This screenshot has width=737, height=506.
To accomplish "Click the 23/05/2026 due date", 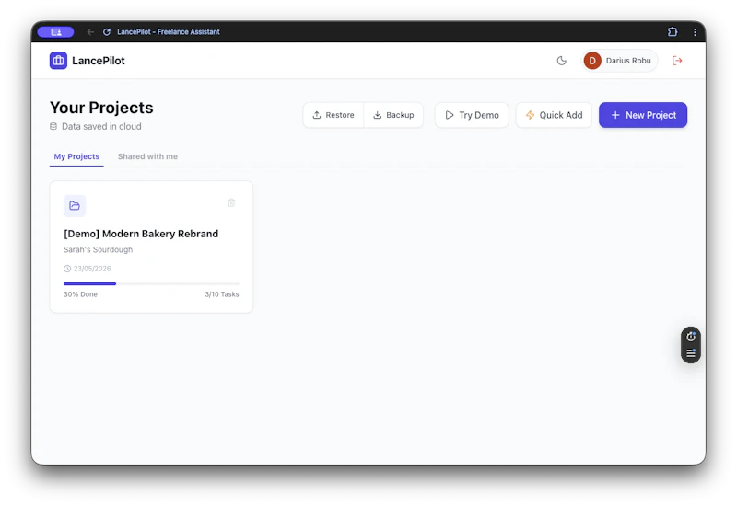I will point(88,269).
